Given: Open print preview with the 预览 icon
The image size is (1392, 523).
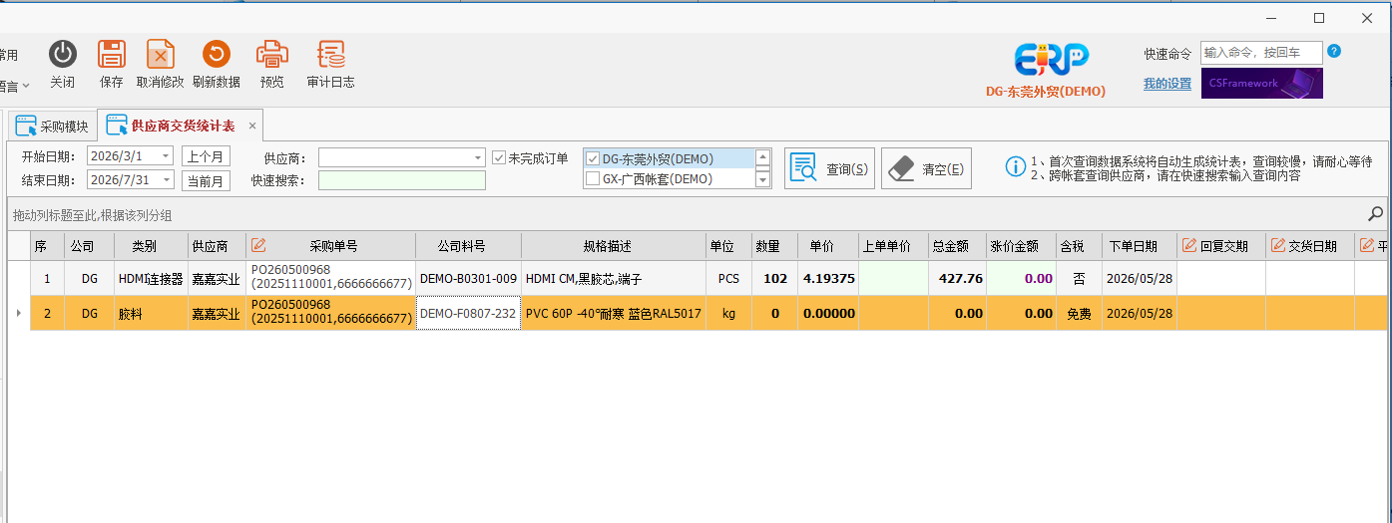Looking at the screenshot, I should tap(271, 55).
